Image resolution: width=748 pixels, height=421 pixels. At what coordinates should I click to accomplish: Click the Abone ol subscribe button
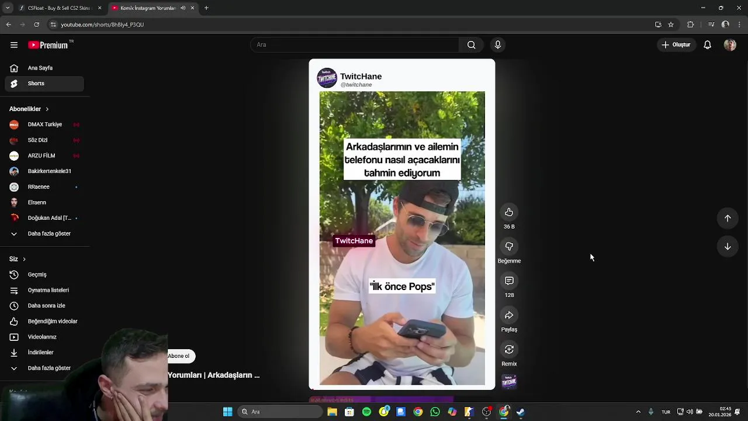tap(179, 356)
